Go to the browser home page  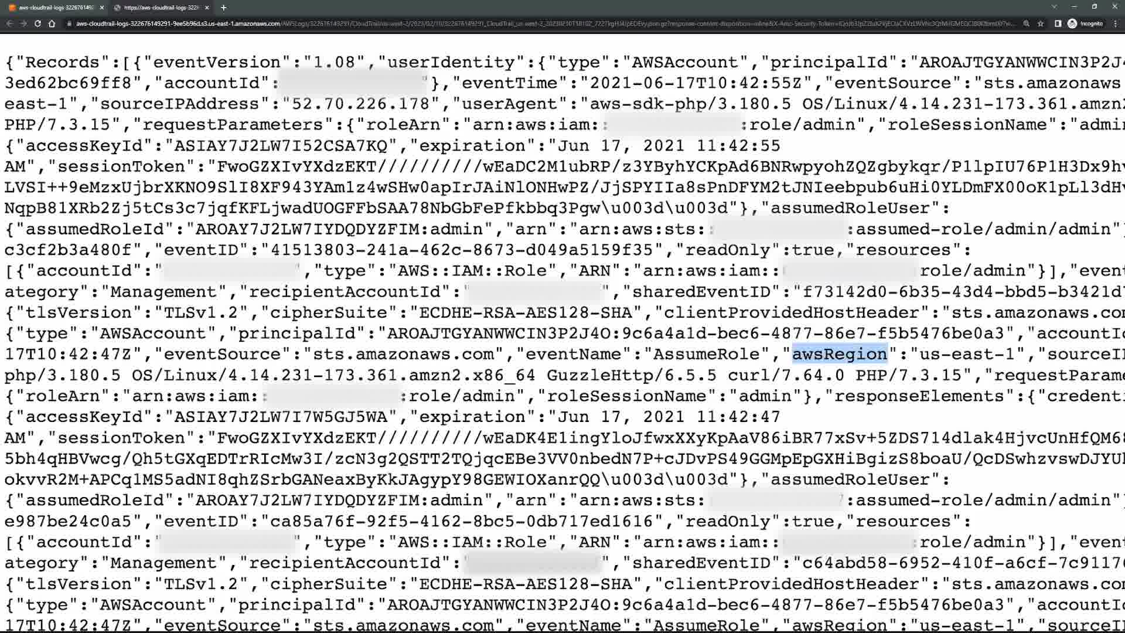click(x=52, y=23)
